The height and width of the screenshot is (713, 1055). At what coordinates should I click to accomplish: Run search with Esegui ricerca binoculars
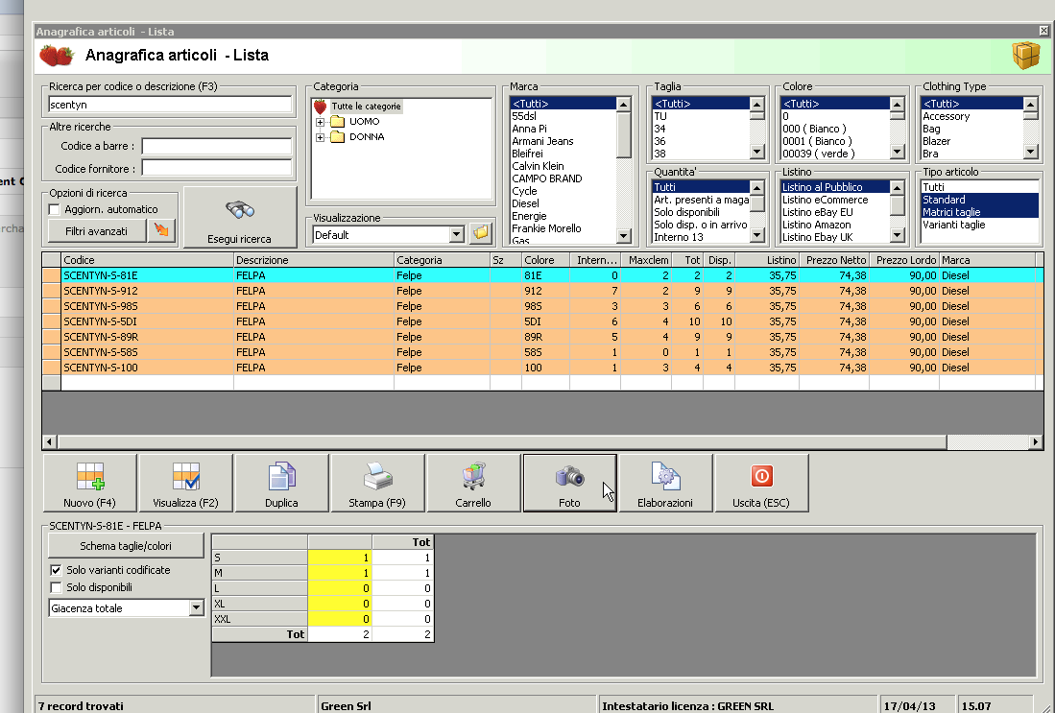[x=239, y=218]
